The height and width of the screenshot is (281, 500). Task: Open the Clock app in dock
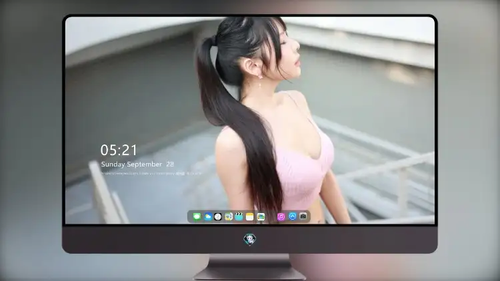(x=218, y=216)
